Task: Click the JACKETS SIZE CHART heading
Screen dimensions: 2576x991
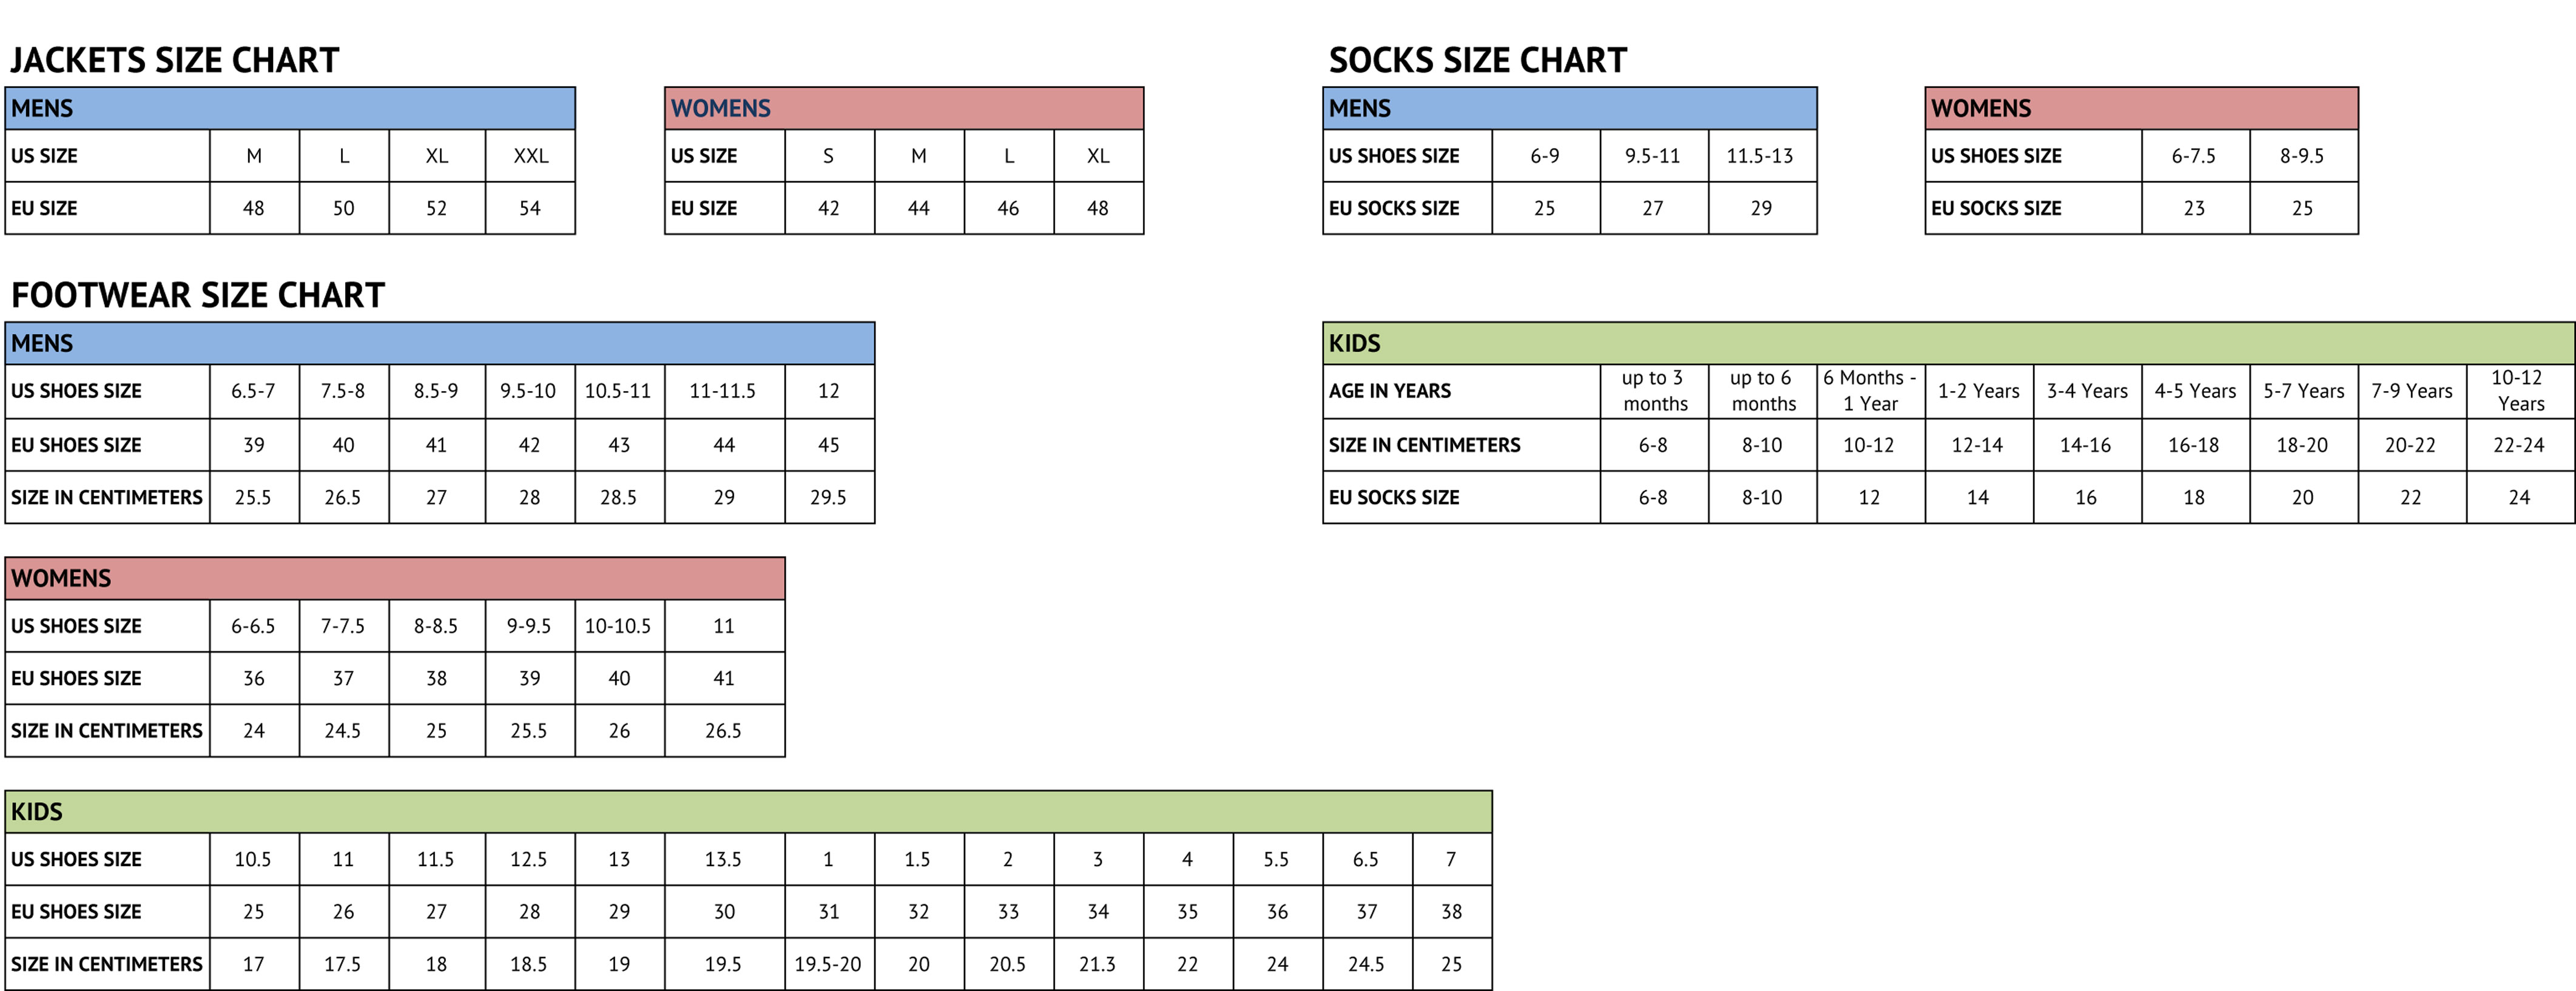Action: (175, 60)
